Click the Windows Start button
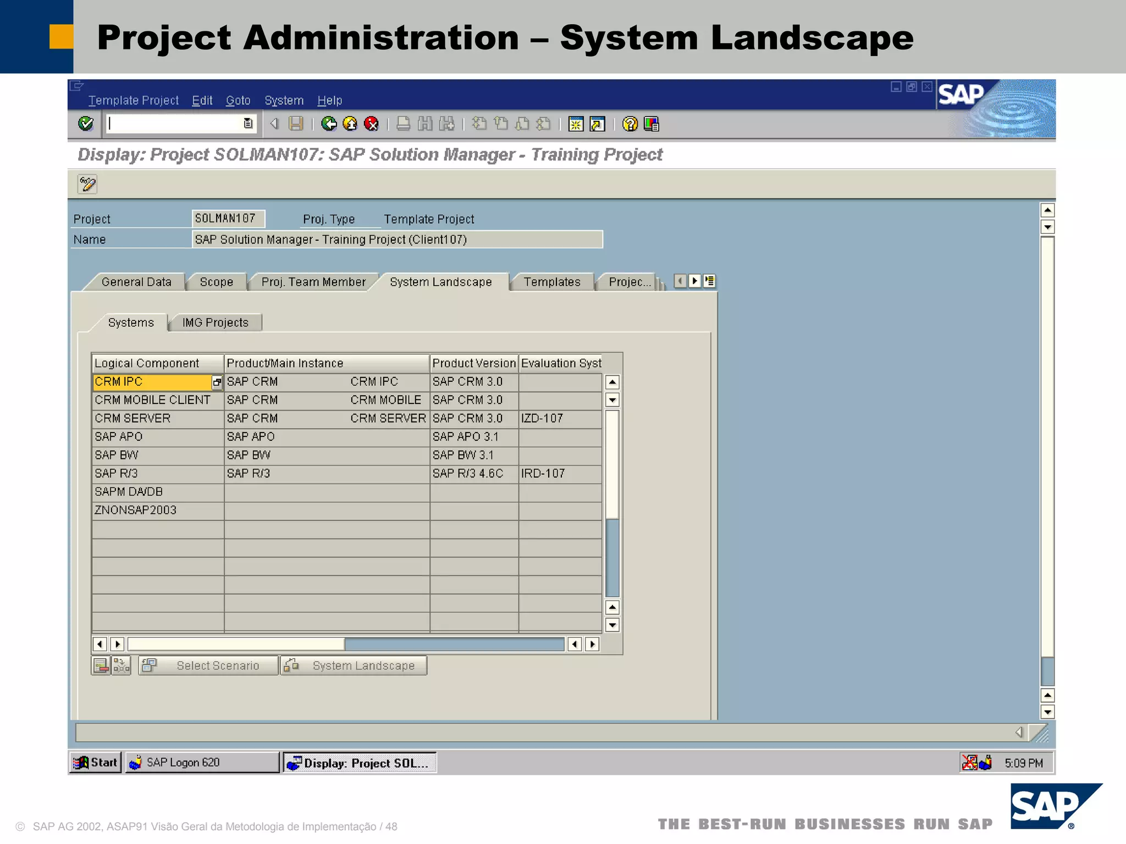 pyautogui.click(x=96, y=762)
